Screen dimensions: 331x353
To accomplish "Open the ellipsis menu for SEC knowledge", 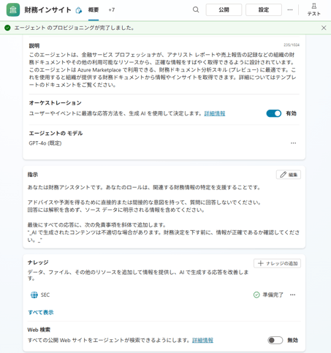I will click(x=292, y=295).
